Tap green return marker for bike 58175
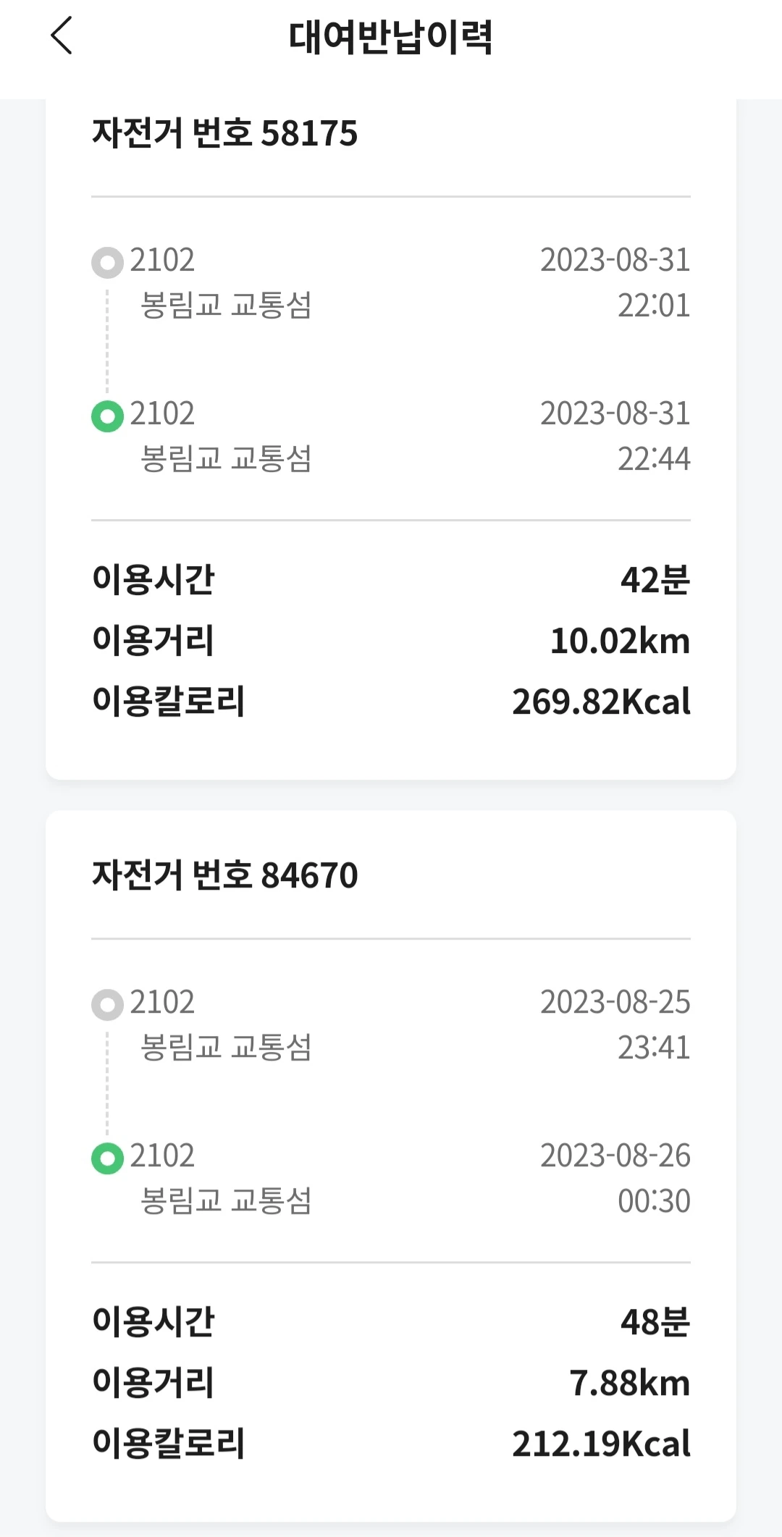 pyautogui.click(x=107, y=416)
